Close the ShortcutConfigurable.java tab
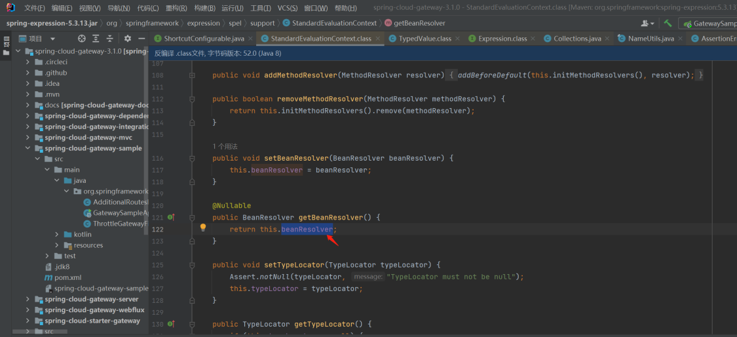 pos(250,39)
